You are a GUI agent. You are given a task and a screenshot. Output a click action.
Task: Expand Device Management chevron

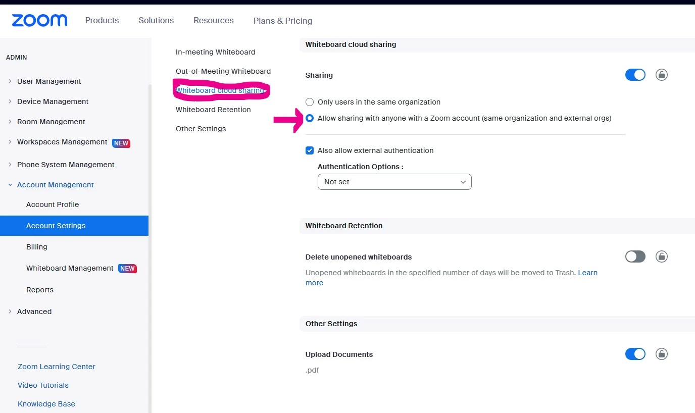point(10,101)
